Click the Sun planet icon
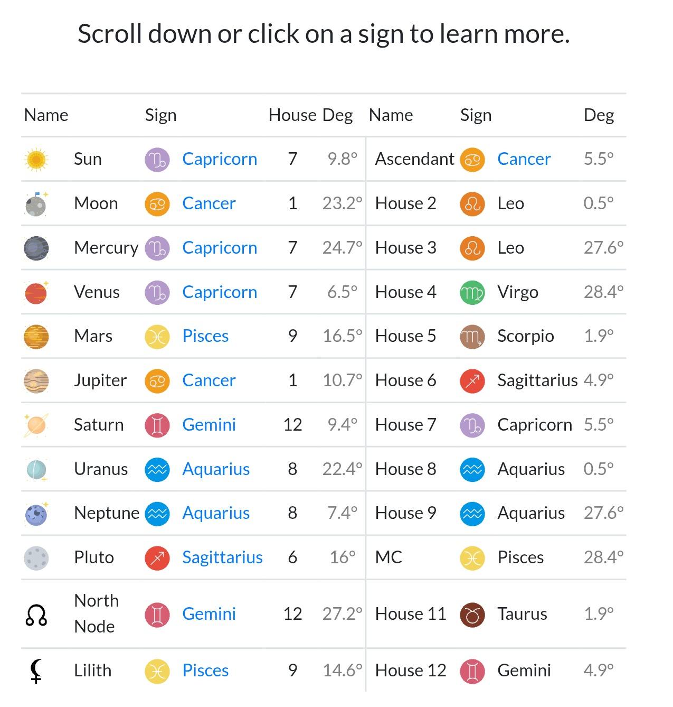 36,159
